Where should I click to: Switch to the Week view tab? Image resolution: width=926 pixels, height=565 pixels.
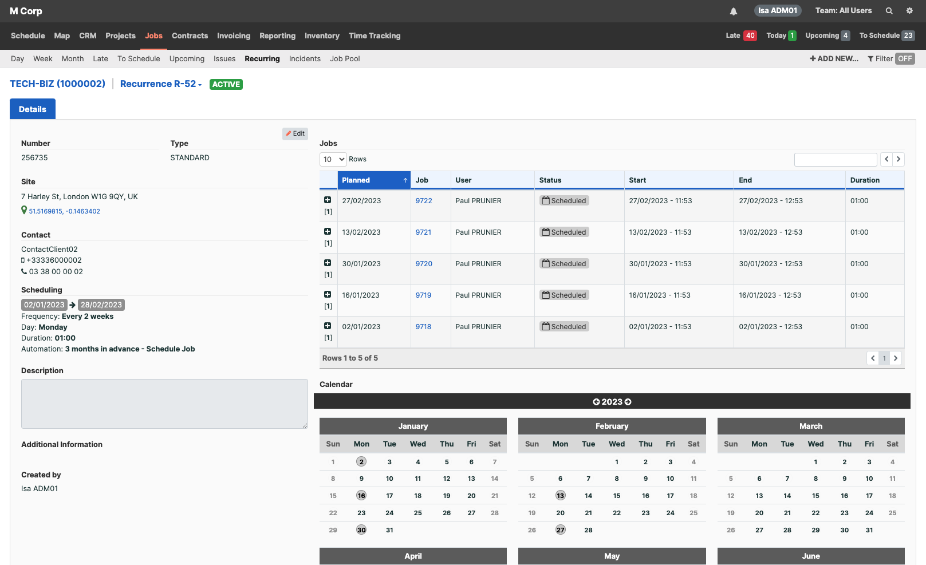[43, 59]
